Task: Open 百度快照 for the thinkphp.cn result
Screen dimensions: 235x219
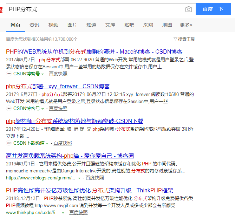Action: (78, 212)
